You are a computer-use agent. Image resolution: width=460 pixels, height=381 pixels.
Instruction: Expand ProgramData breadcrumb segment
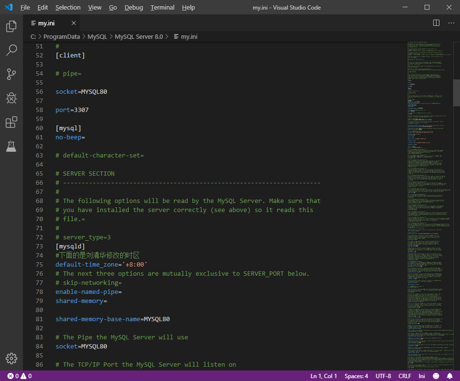[x=62, y=37]
